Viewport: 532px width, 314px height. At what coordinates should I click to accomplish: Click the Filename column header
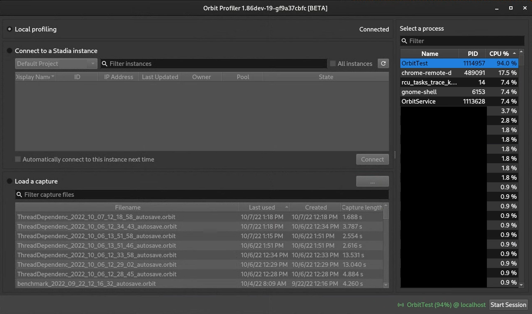128,208
